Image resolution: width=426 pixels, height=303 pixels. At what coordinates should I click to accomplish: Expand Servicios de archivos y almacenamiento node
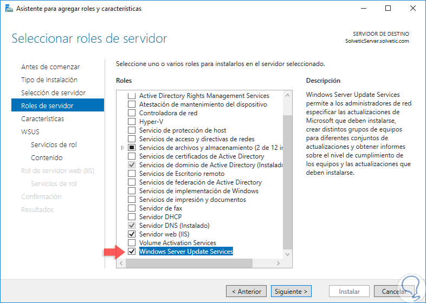coord(122,148)
